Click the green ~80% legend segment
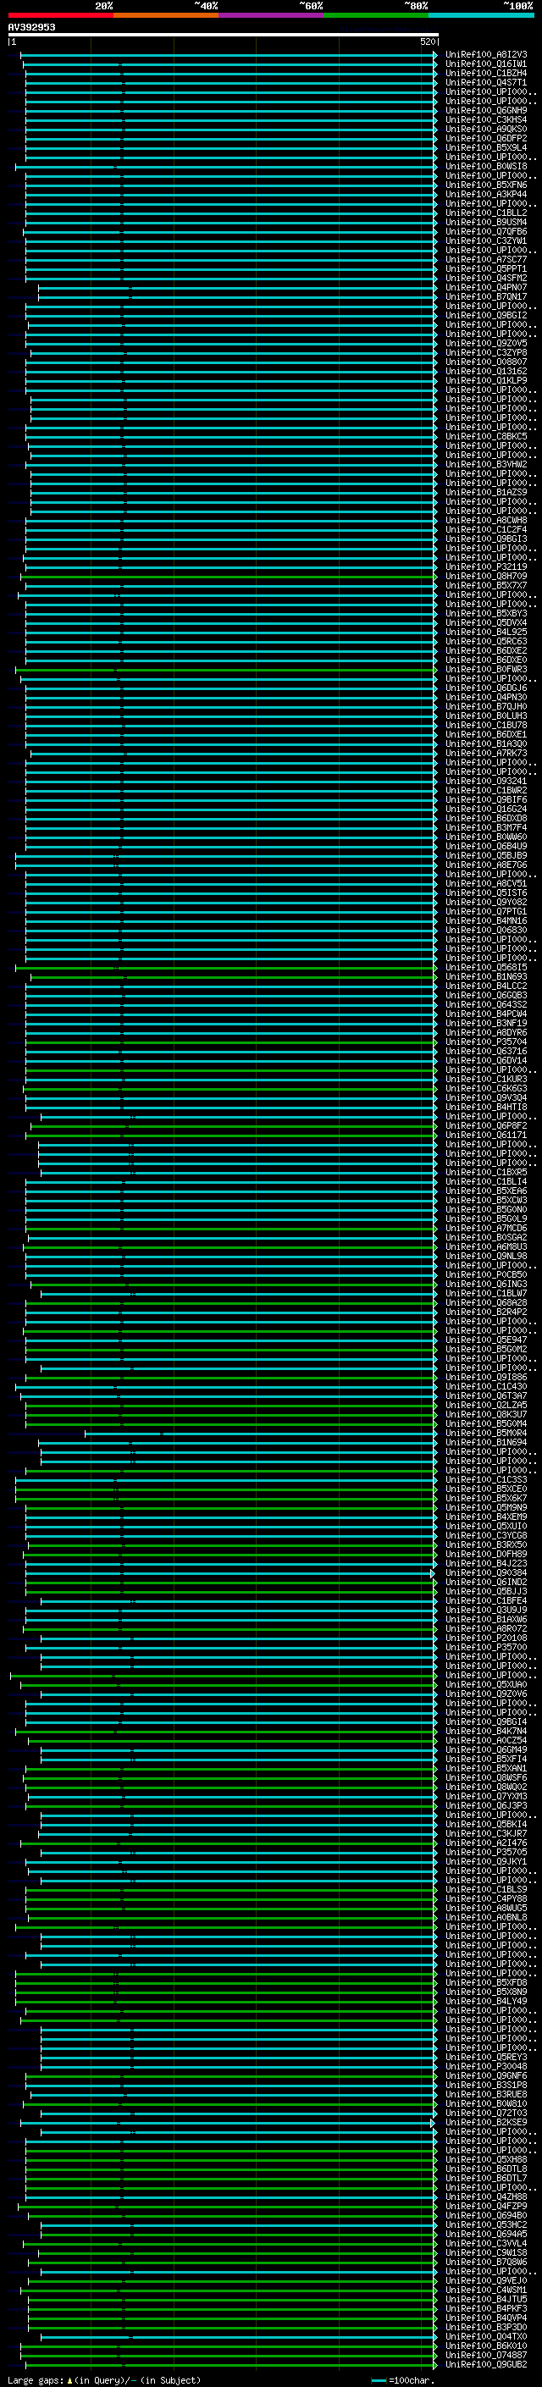The image size is (542, 2387). tap(376, 15)
